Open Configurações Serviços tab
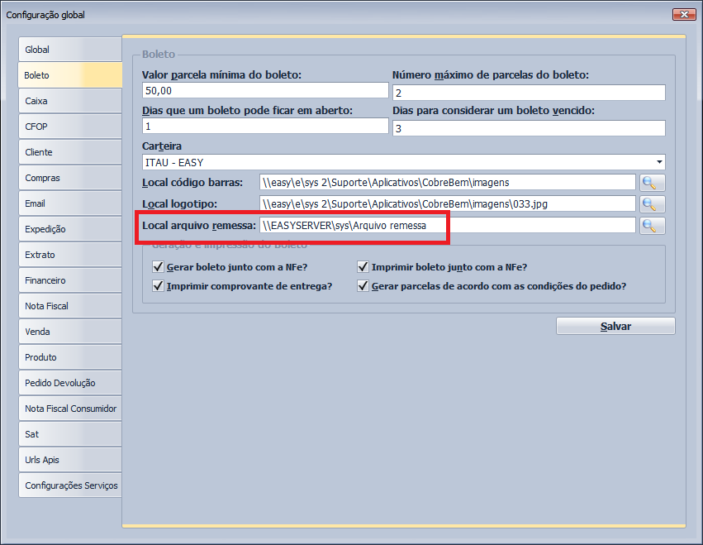This screenshot has height=545, width=703. [x=69, y=485]
